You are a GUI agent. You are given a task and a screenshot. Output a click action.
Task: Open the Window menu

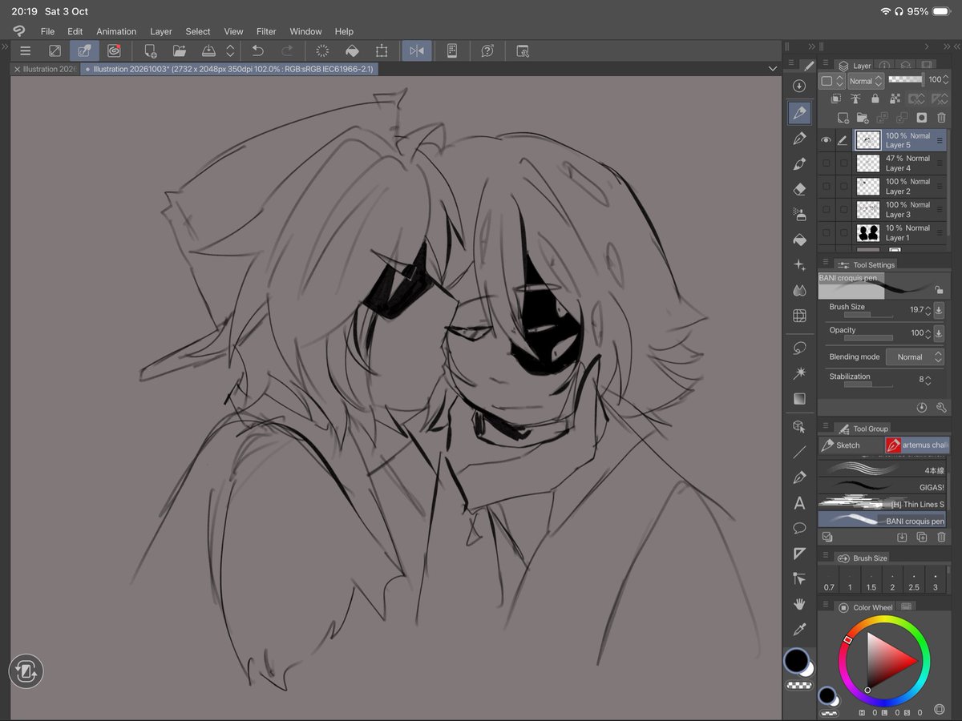305,31
